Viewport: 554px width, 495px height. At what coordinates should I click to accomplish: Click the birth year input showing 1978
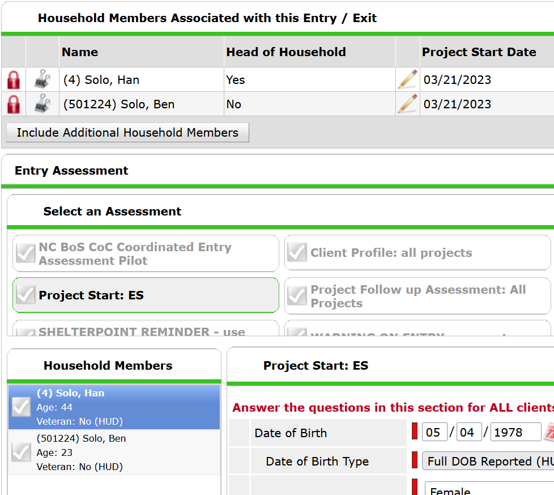pyautogui.click(x=515, y=432)
